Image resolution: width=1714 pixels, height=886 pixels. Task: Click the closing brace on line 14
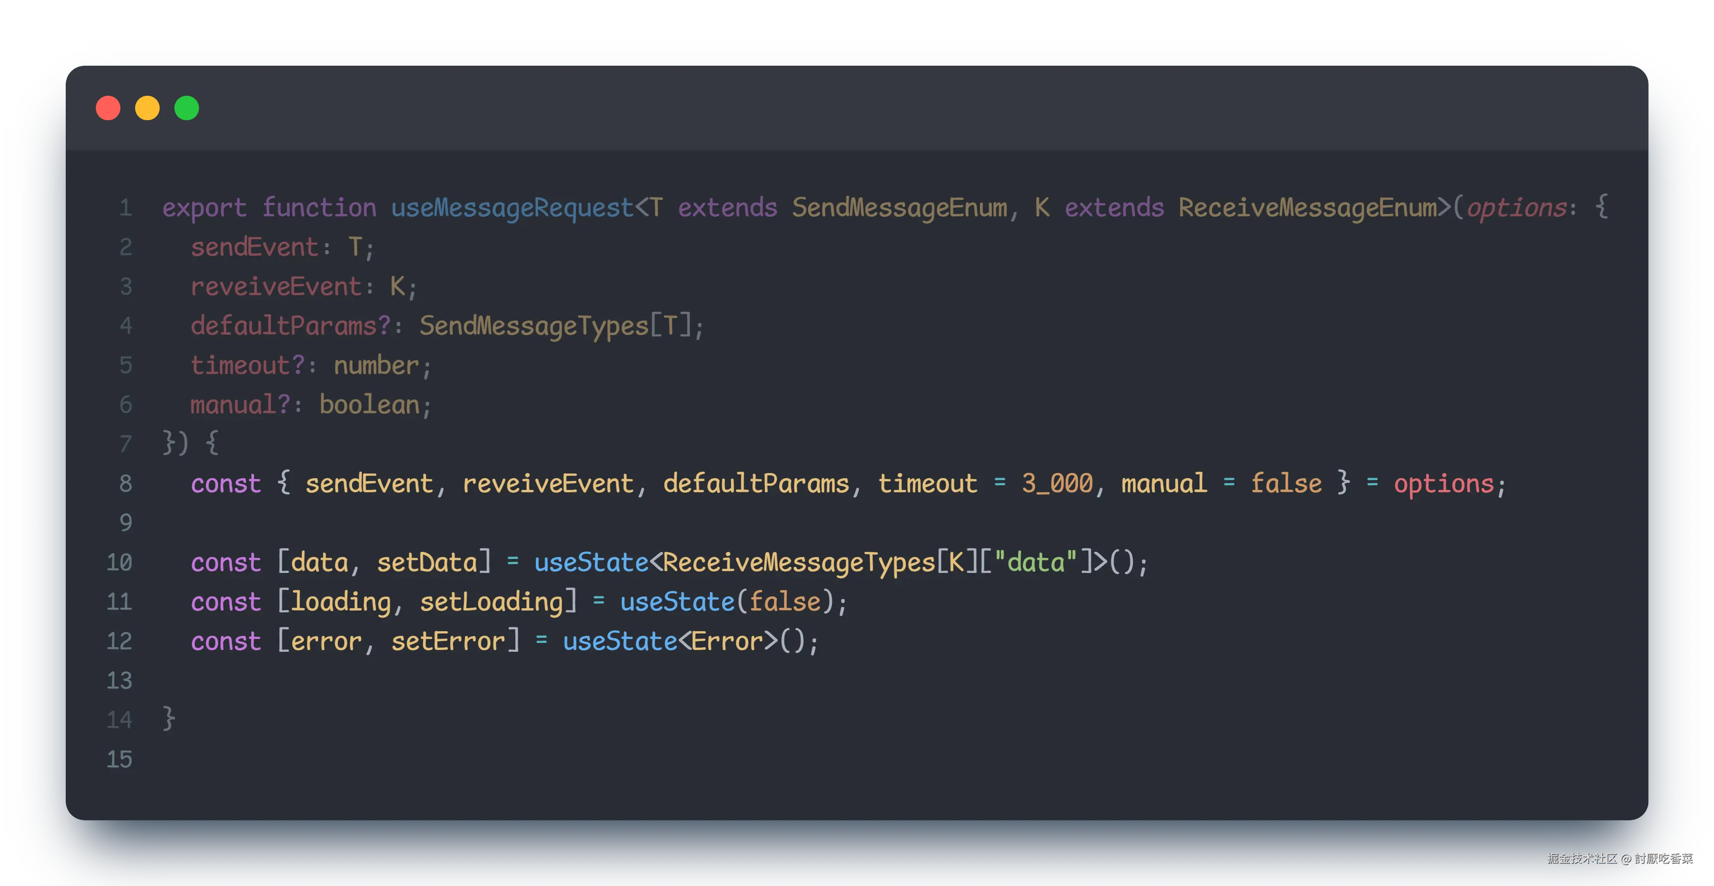tap(169, 719)
